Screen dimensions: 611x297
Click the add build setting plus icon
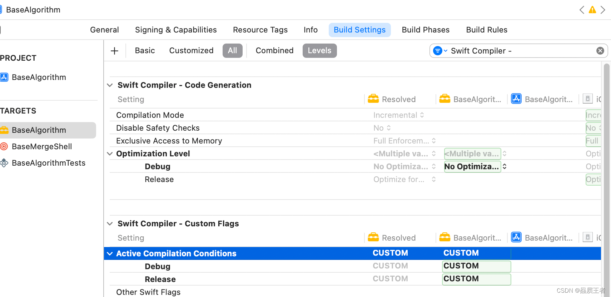pyautogui.click(x=114, y=51)
